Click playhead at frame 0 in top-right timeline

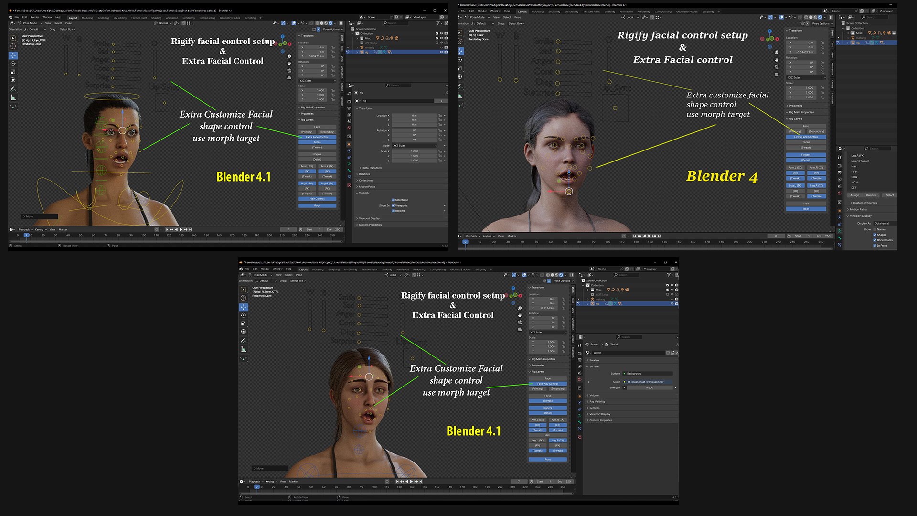point(465,242)
